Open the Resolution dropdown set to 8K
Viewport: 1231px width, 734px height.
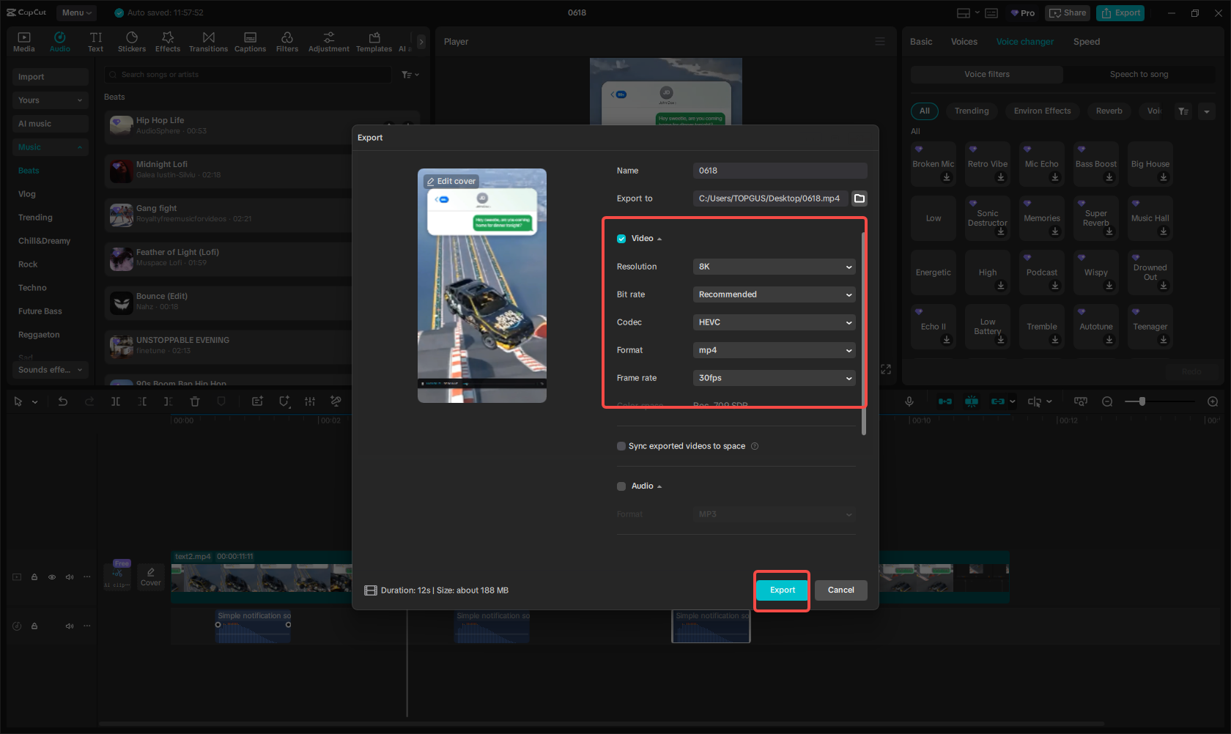[774, 267]
